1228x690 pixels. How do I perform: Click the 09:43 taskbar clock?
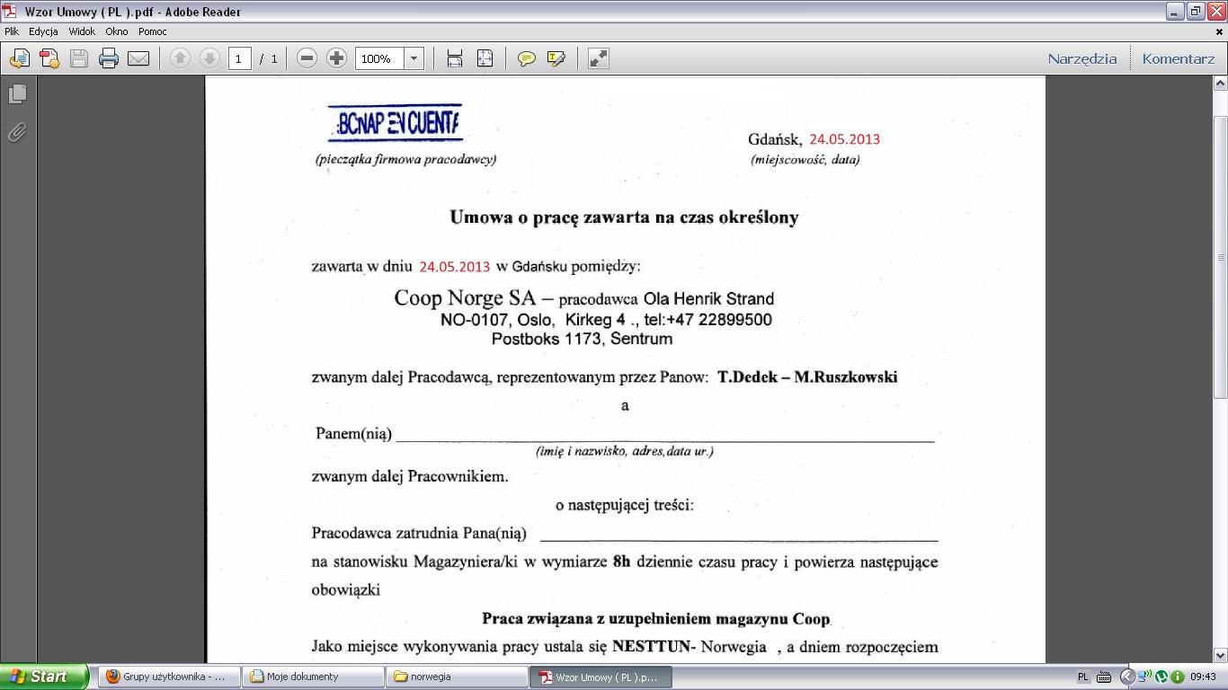[1204, 677]
